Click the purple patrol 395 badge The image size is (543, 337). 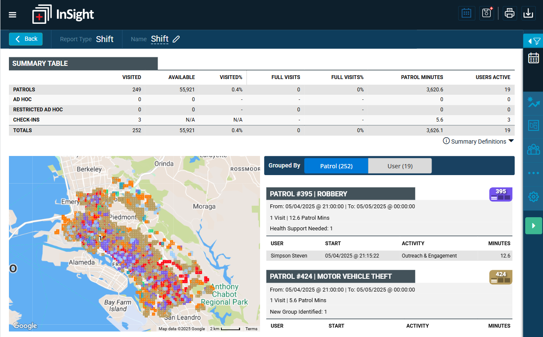tap(501, 194)
